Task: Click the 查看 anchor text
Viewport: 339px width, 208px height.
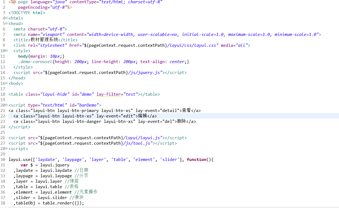Action: 186,111
